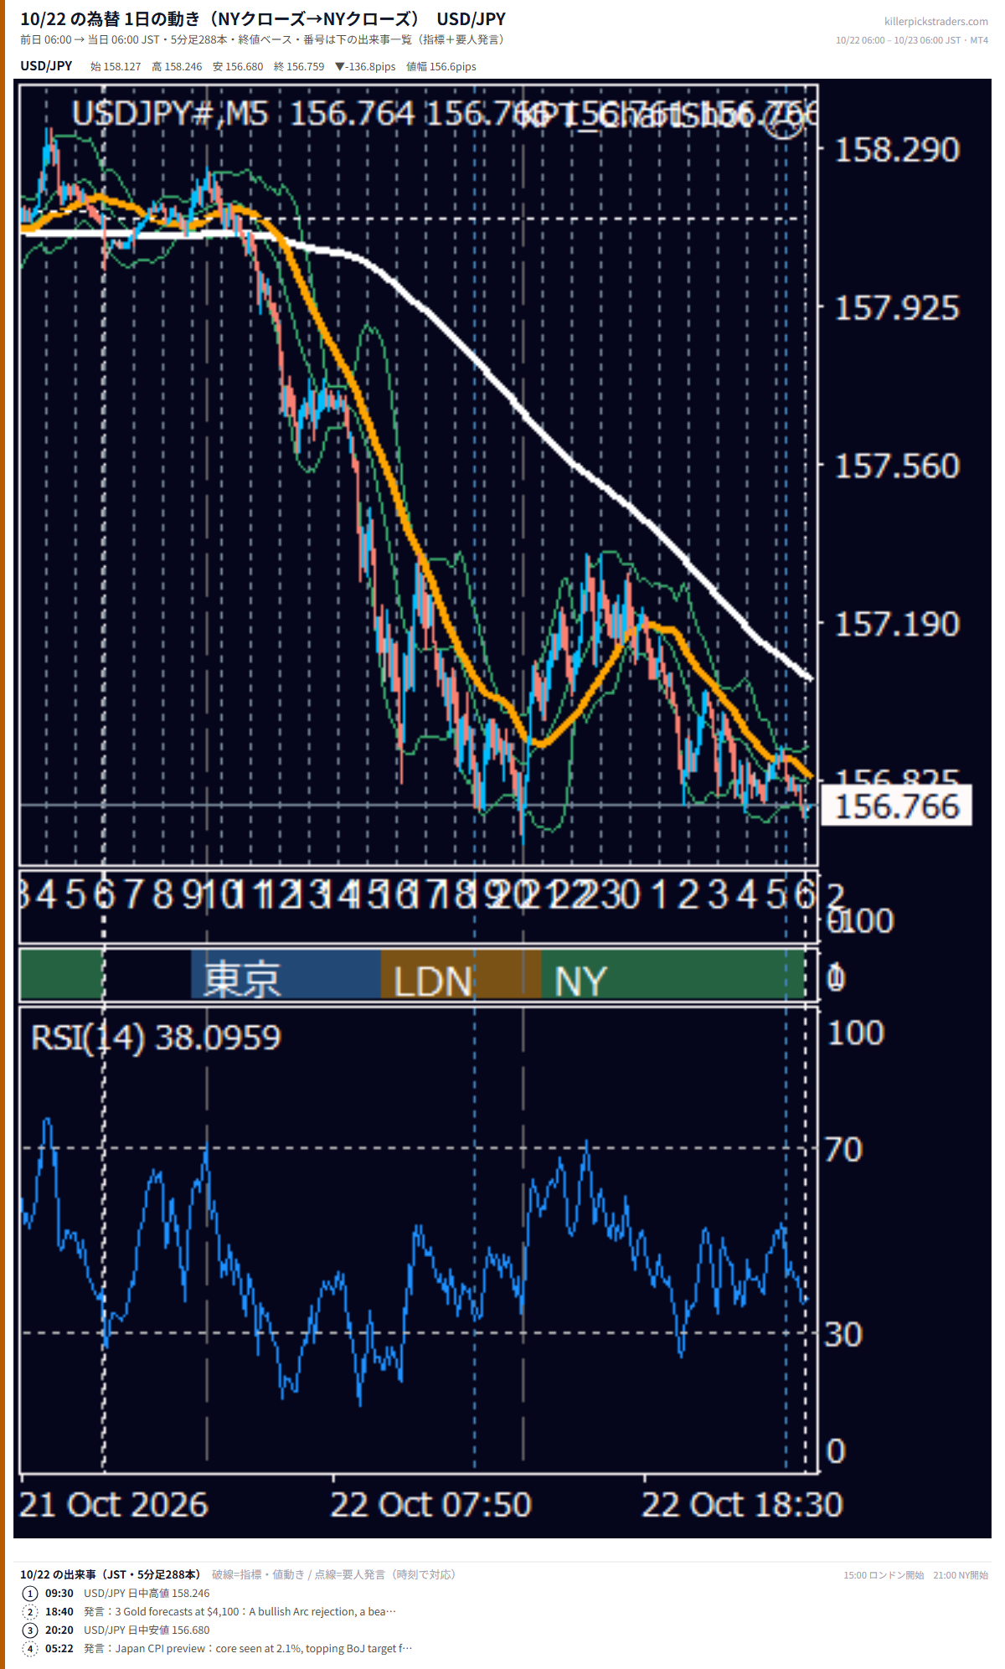Click the 156.766 current price box
Viewport: 1005px width, 1669px height.
pos(896,806)
